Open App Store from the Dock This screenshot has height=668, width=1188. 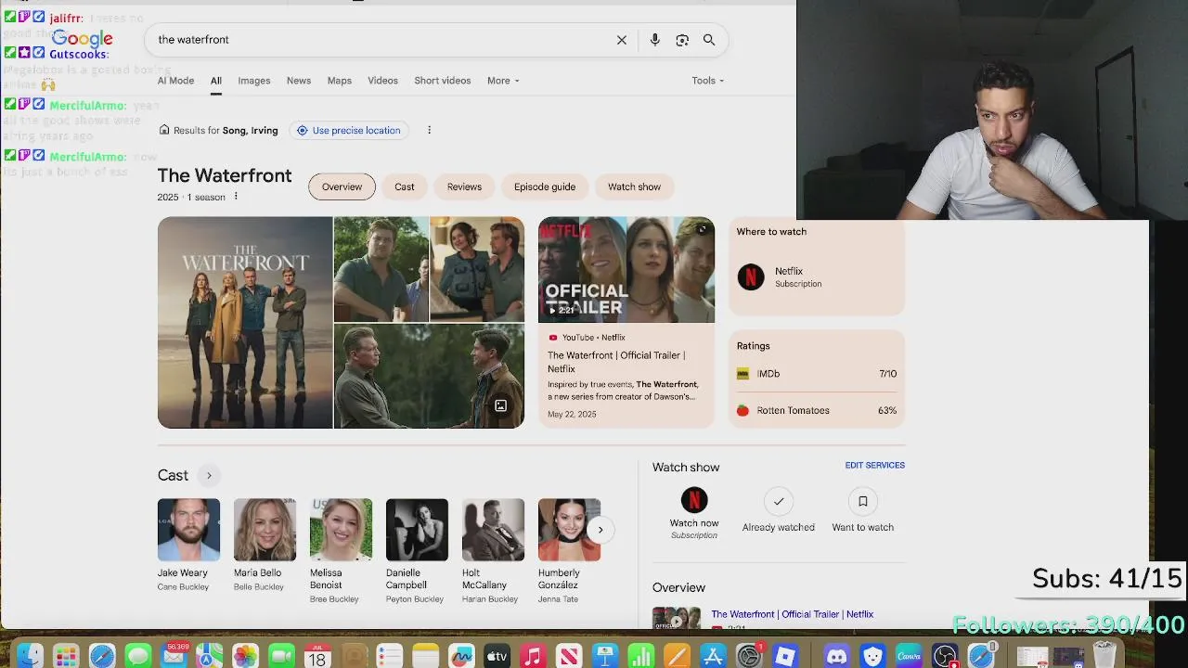(713, 657)
